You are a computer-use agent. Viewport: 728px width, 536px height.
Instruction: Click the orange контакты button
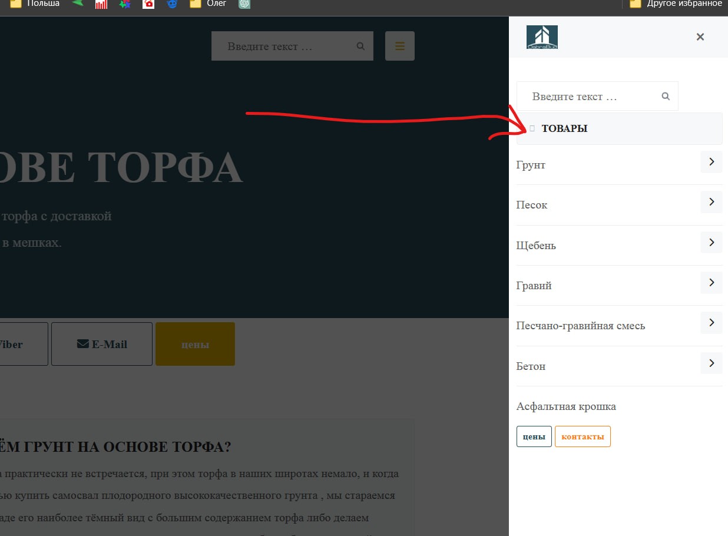coord(583,436)
